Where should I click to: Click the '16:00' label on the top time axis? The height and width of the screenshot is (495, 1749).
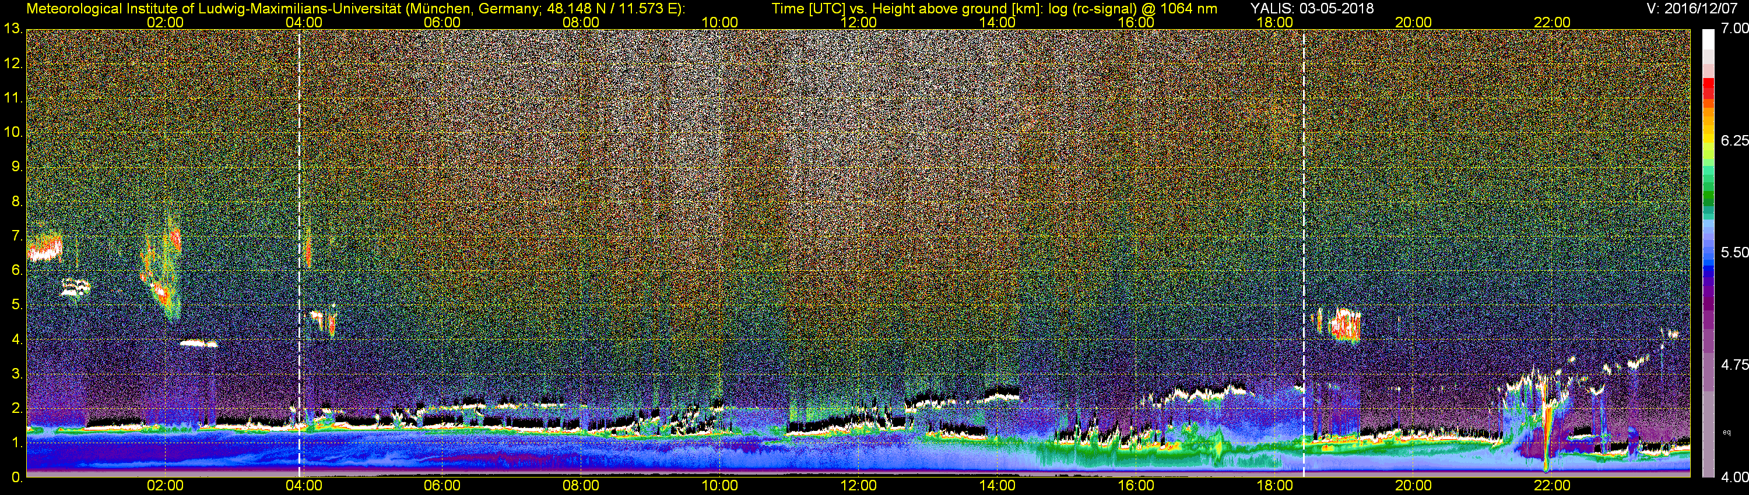1136,22
